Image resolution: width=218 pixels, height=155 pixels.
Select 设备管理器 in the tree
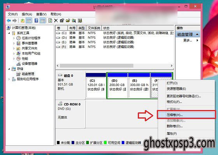point(30,64)
